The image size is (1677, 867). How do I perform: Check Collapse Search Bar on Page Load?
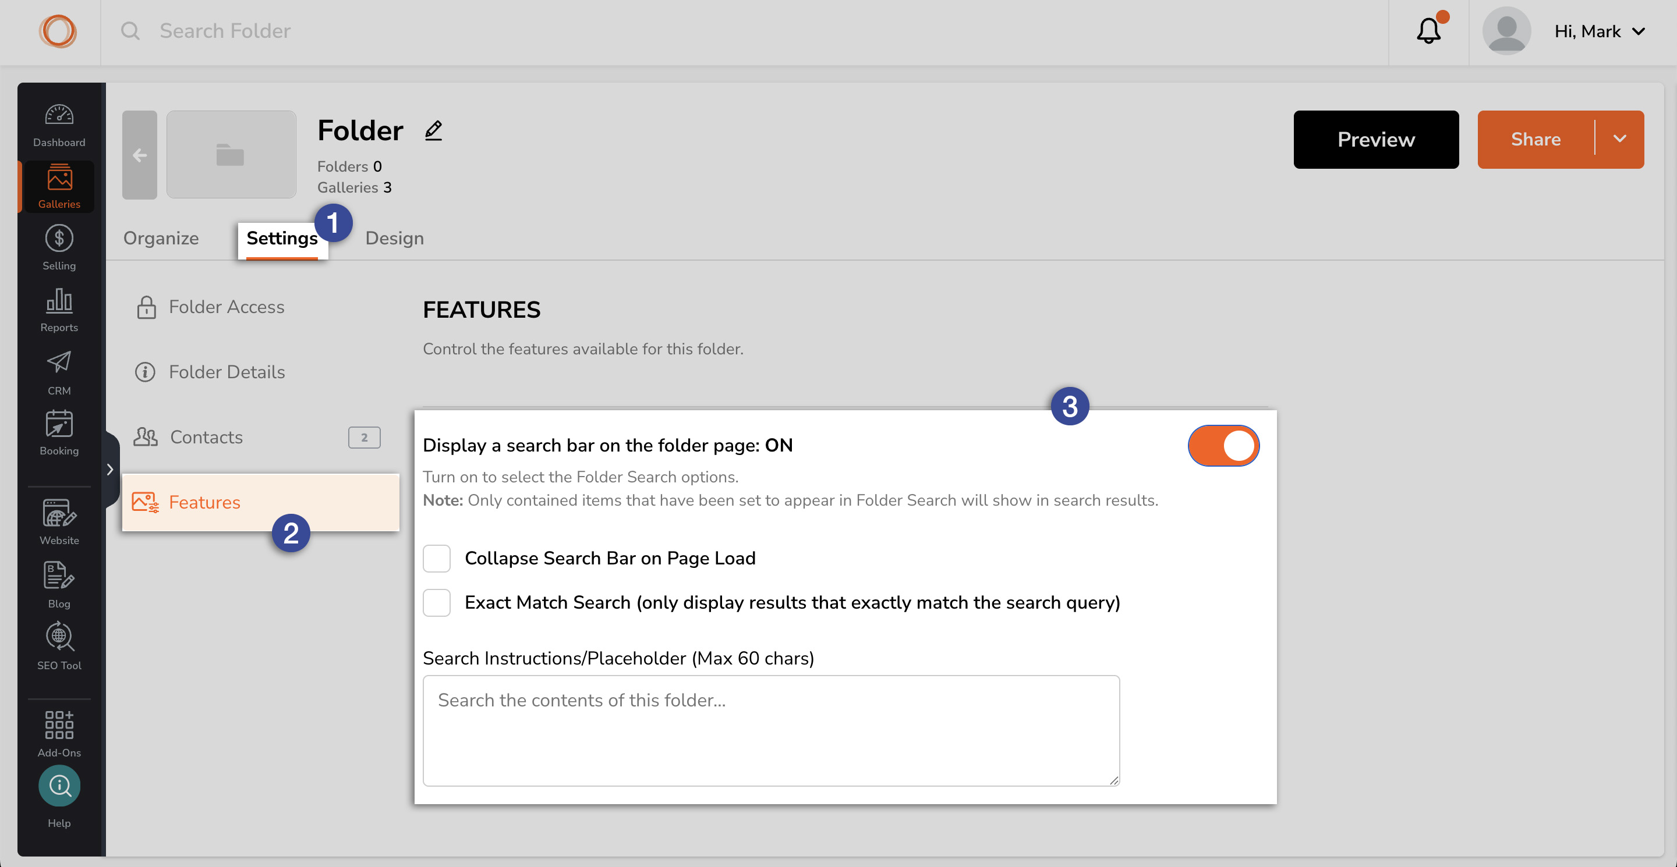tap(436, 558)
